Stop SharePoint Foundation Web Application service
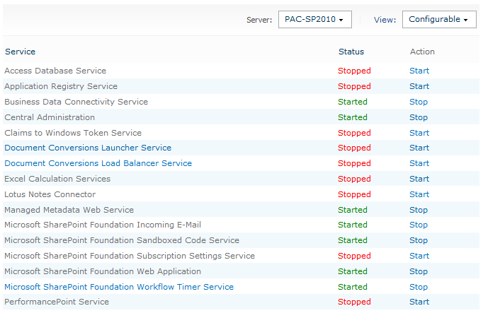The height and width of the screenshot is (313, 483). click(x=419, y=271)
